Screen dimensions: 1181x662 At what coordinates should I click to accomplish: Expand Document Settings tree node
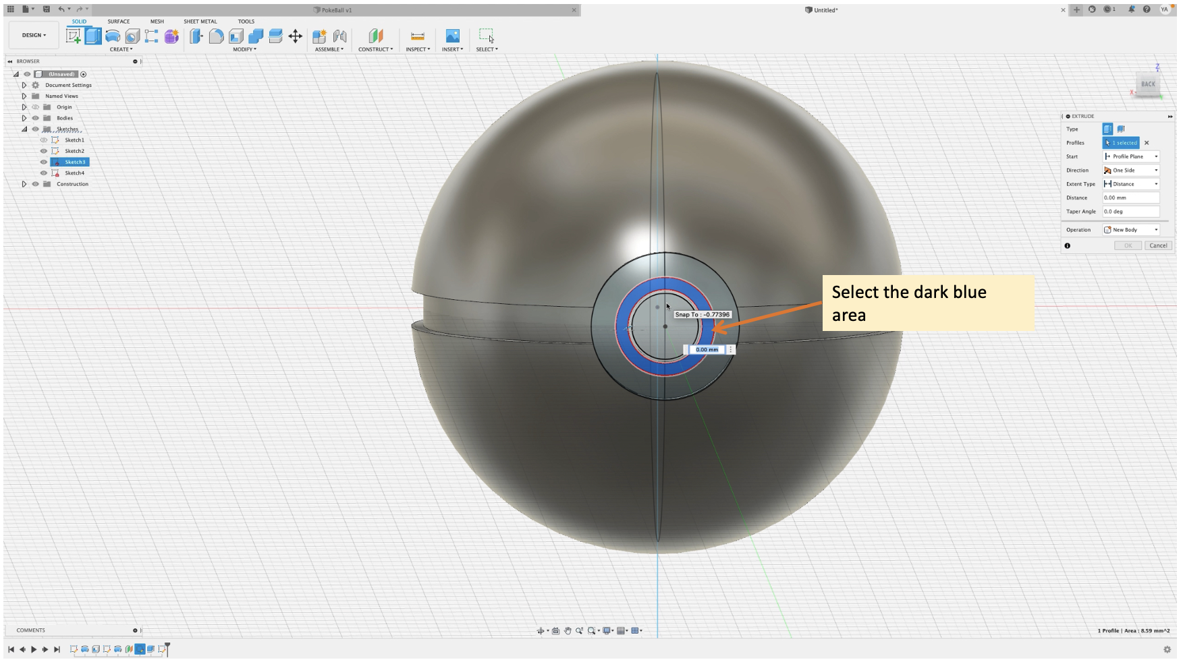(24, 85)
